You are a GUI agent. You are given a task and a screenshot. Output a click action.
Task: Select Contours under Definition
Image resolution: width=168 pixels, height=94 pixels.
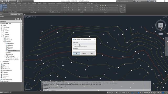(x=10, y=47)
